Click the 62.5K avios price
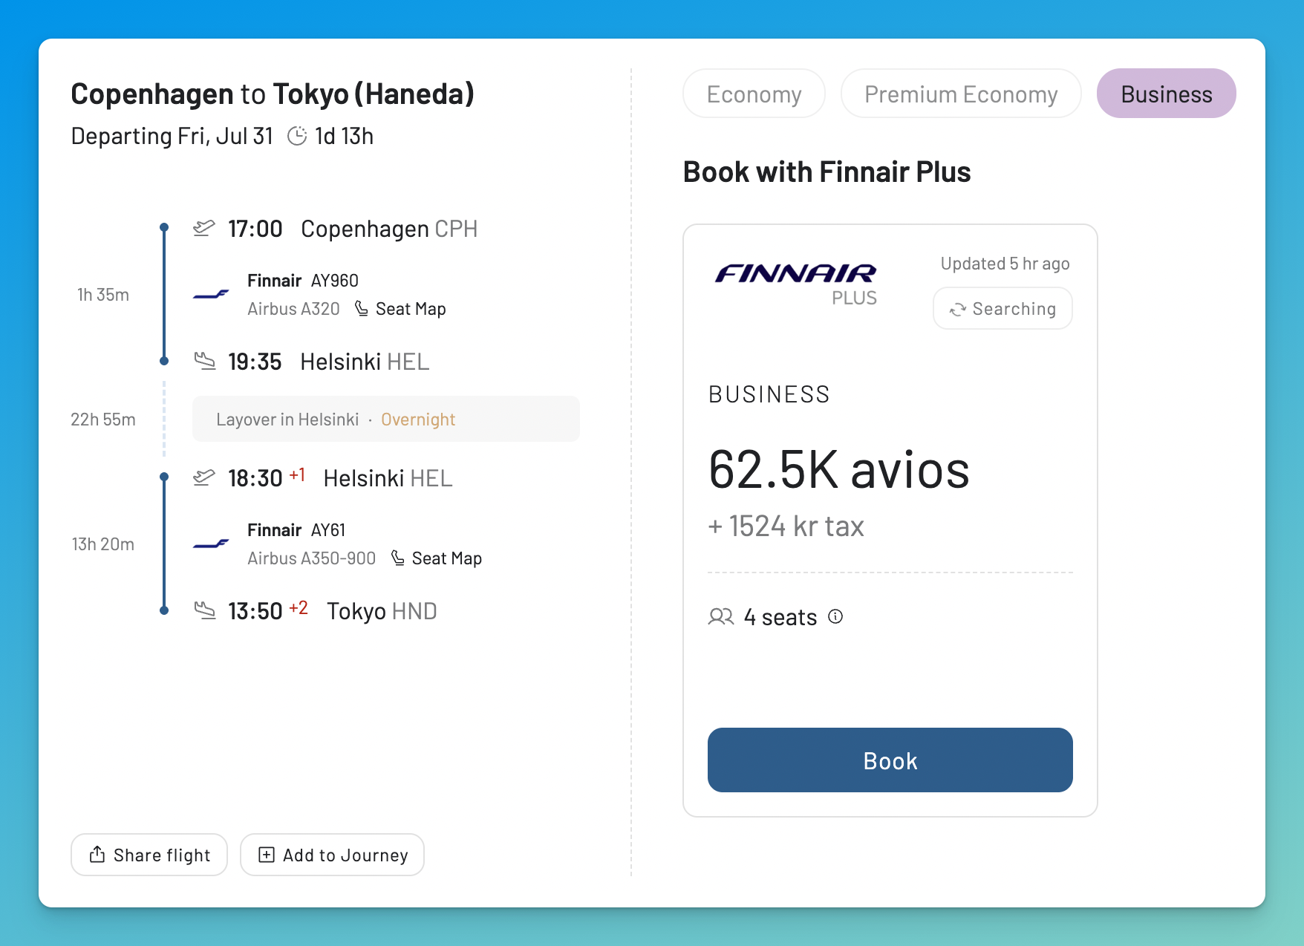The height and width of the screenshot is (946, 1304). [x=839, y=470]
